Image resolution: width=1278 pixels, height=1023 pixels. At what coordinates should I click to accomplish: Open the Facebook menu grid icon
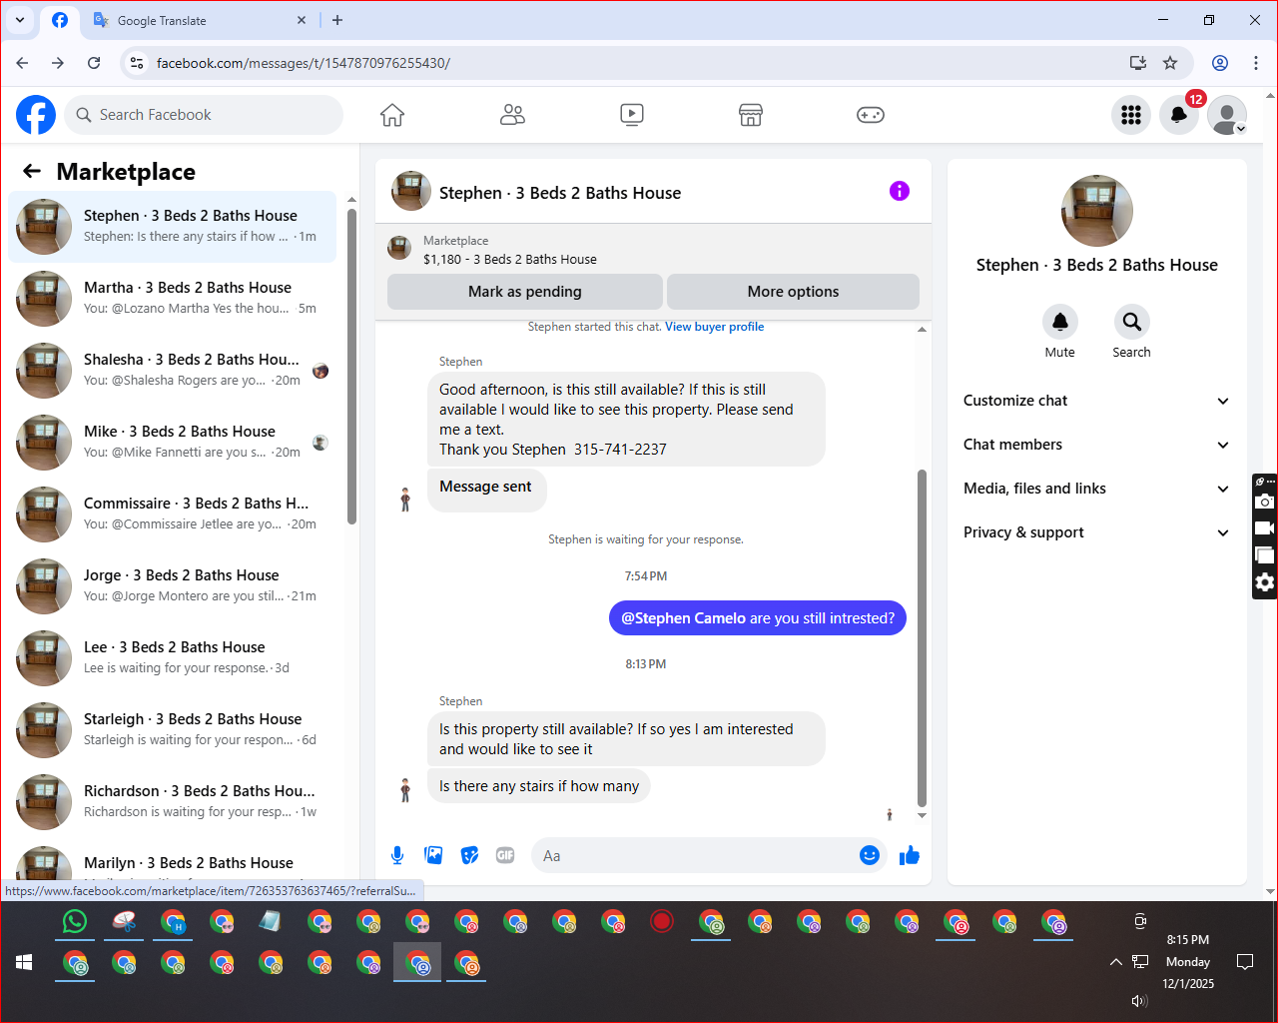click(x=1131, y=115)
